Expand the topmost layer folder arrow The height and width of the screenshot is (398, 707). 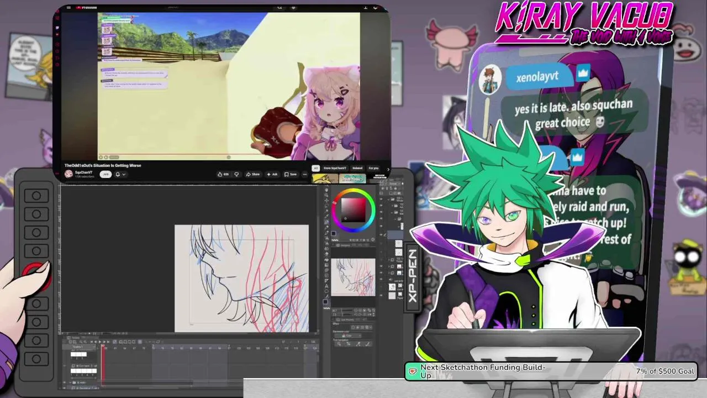pyautogui.click(x=388, y=200)
